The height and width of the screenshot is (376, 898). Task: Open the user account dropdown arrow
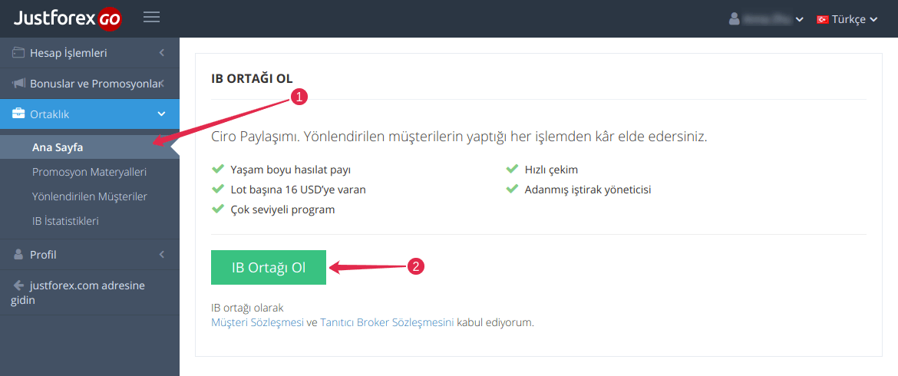pyautogui.click(x=800, y=19)
